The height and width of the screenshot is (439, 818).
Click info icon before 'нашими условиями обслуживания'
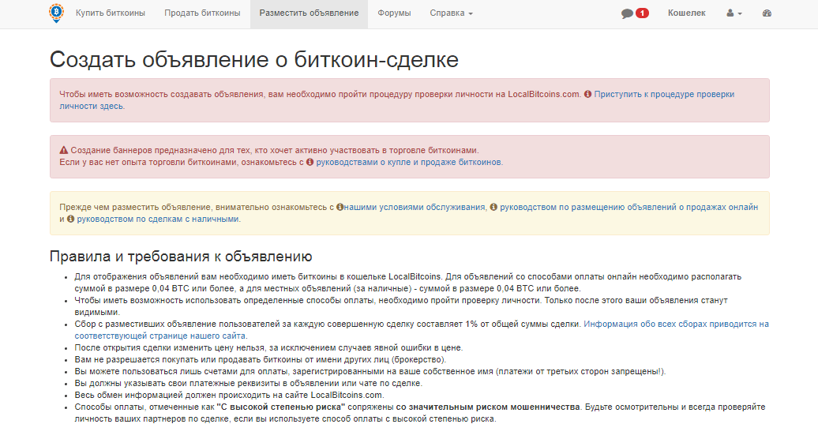point(340,207)
